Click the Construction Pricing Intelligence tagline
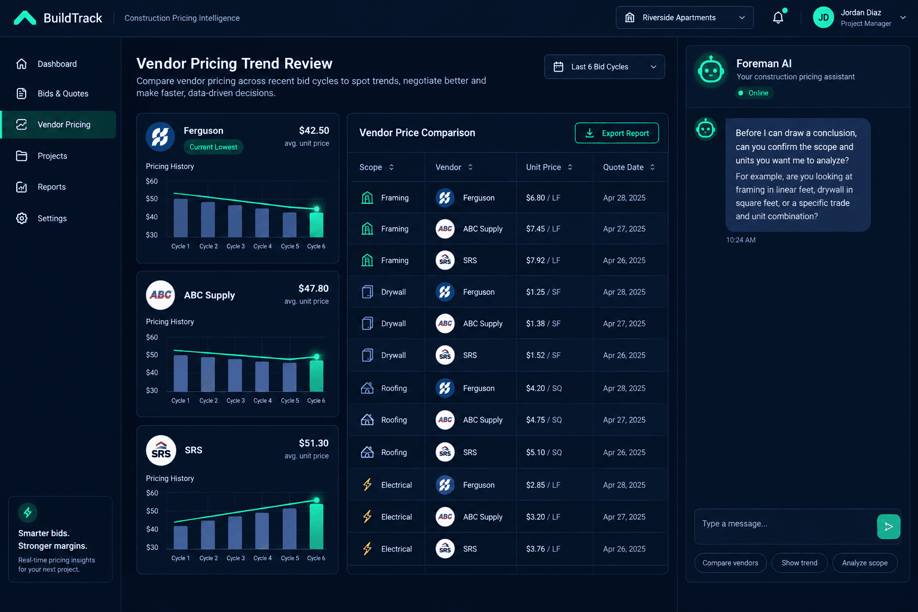 (182, 18)
